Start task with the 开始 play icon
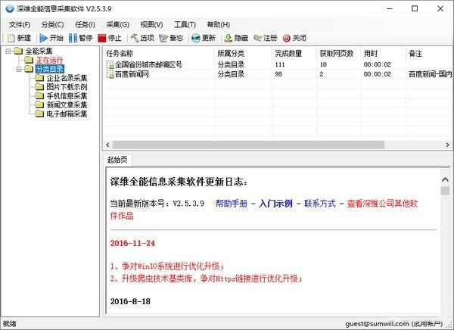This screenshot has height=330, width=454. 43,38
